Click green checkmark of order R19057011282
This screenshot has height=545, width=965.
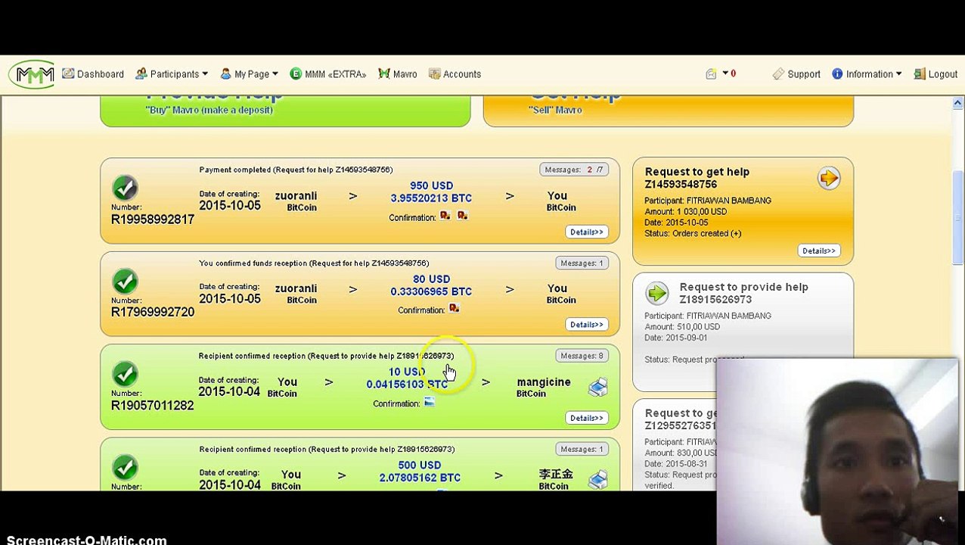125,374
